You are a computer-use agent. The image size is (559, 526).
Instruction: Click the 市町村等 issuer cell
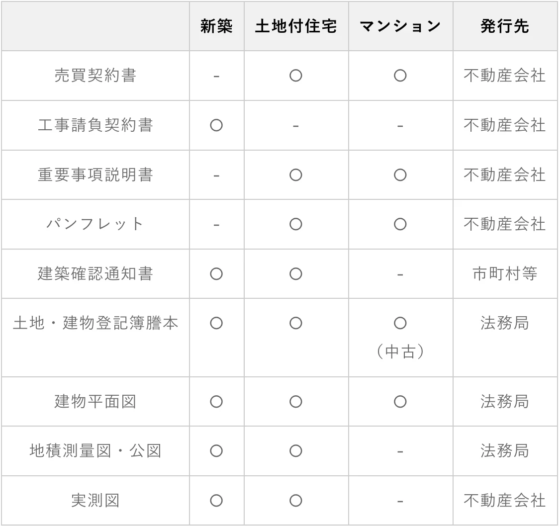(x=505, y=274)
